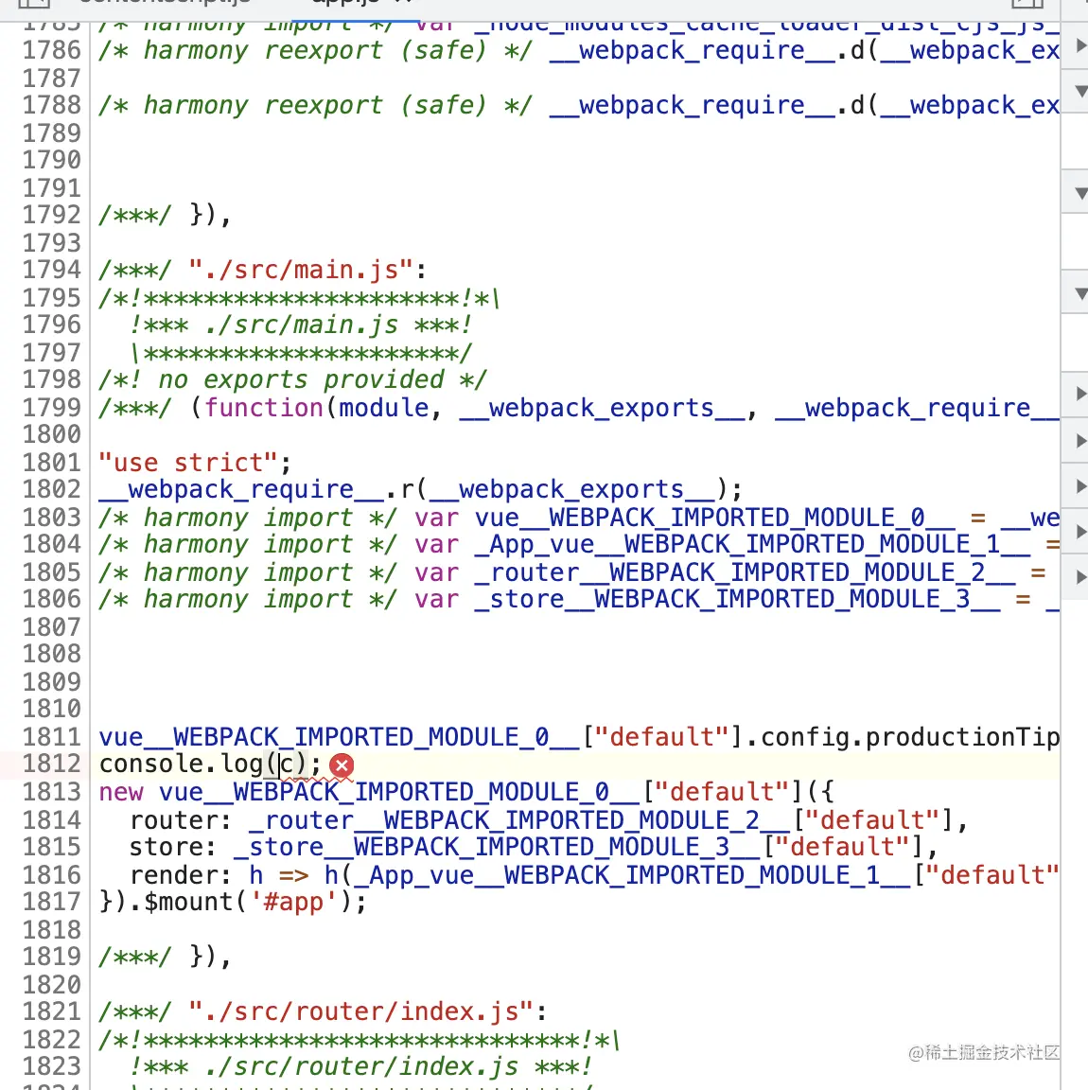The width and height of the screenshot is (1088, 1090).
Task: Click line number 1821 in the gutter
Action: click(51, 1011)
